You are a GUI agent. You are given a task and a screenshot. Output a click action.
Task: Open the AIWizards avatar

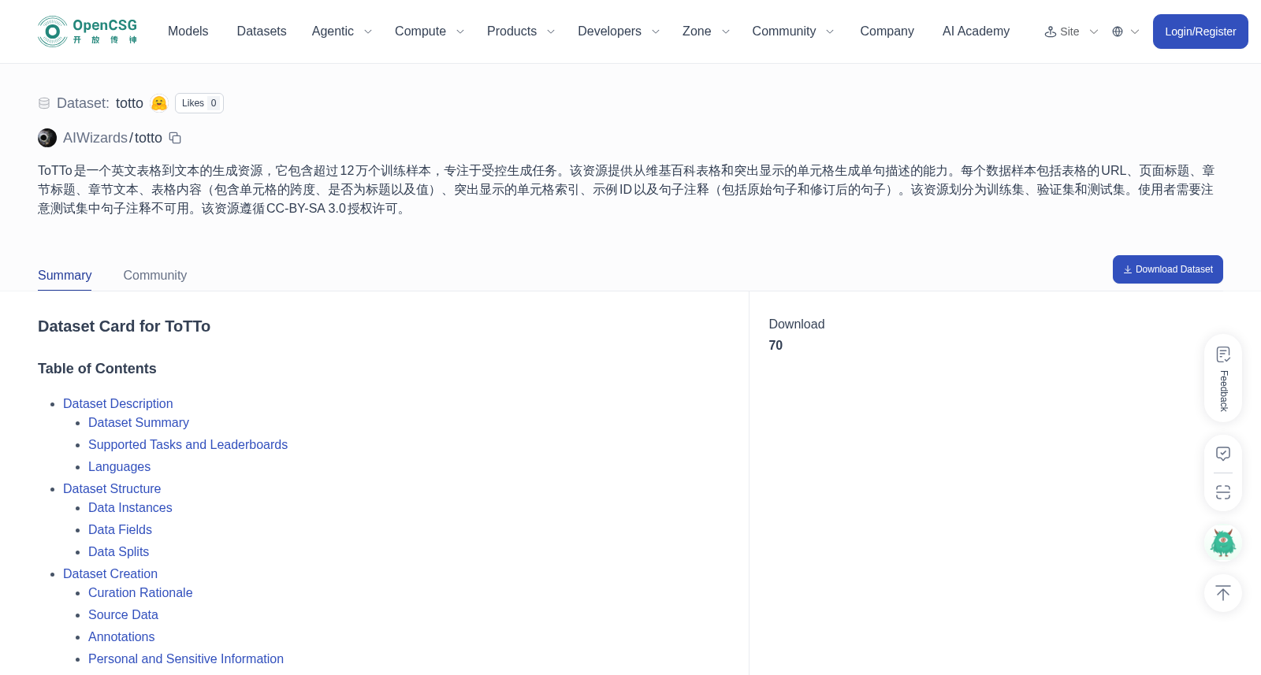47,138
